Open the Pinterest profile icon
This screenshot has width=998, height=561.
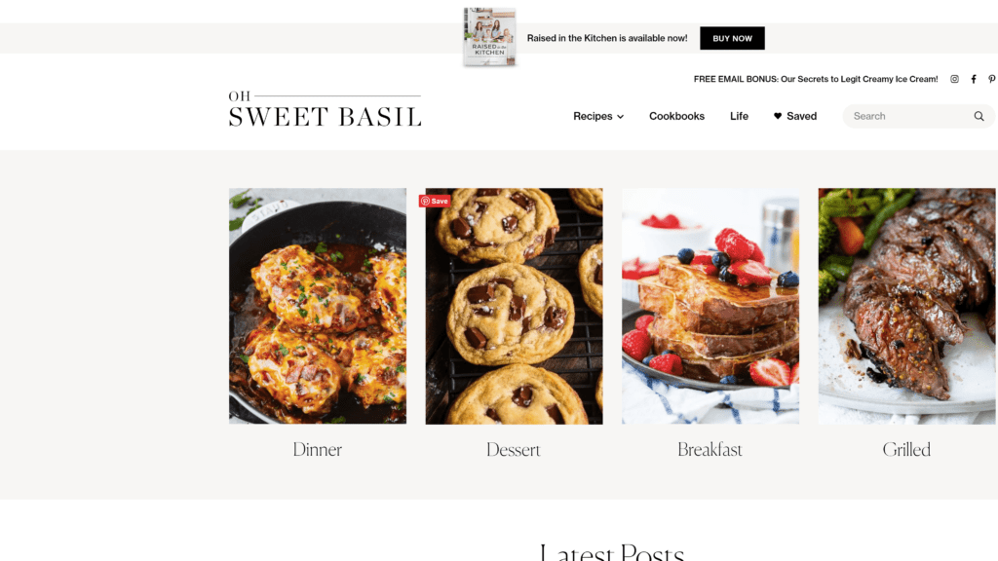tap(991, 79)
